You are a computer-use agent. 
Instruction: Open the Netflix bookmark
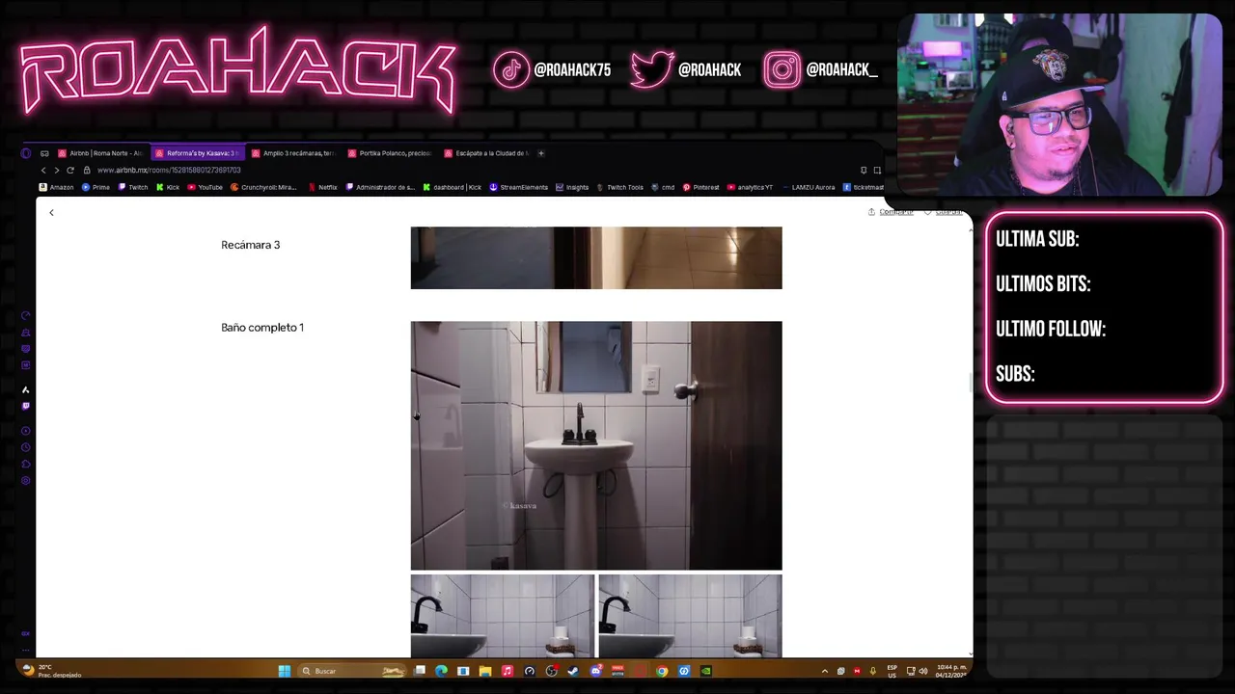(x=323, y=187)
